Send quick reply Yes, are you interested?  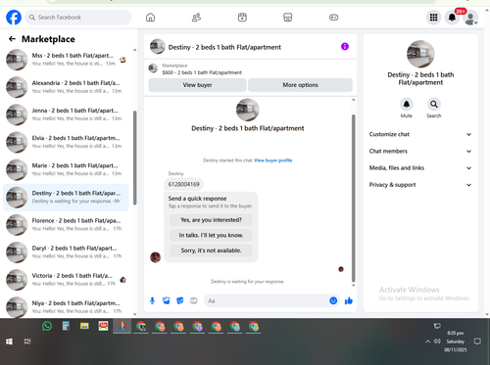tap(211, 220)
